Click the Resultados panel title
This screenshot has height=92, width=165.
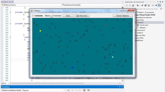pyautogui.click(x=5, y=87)
